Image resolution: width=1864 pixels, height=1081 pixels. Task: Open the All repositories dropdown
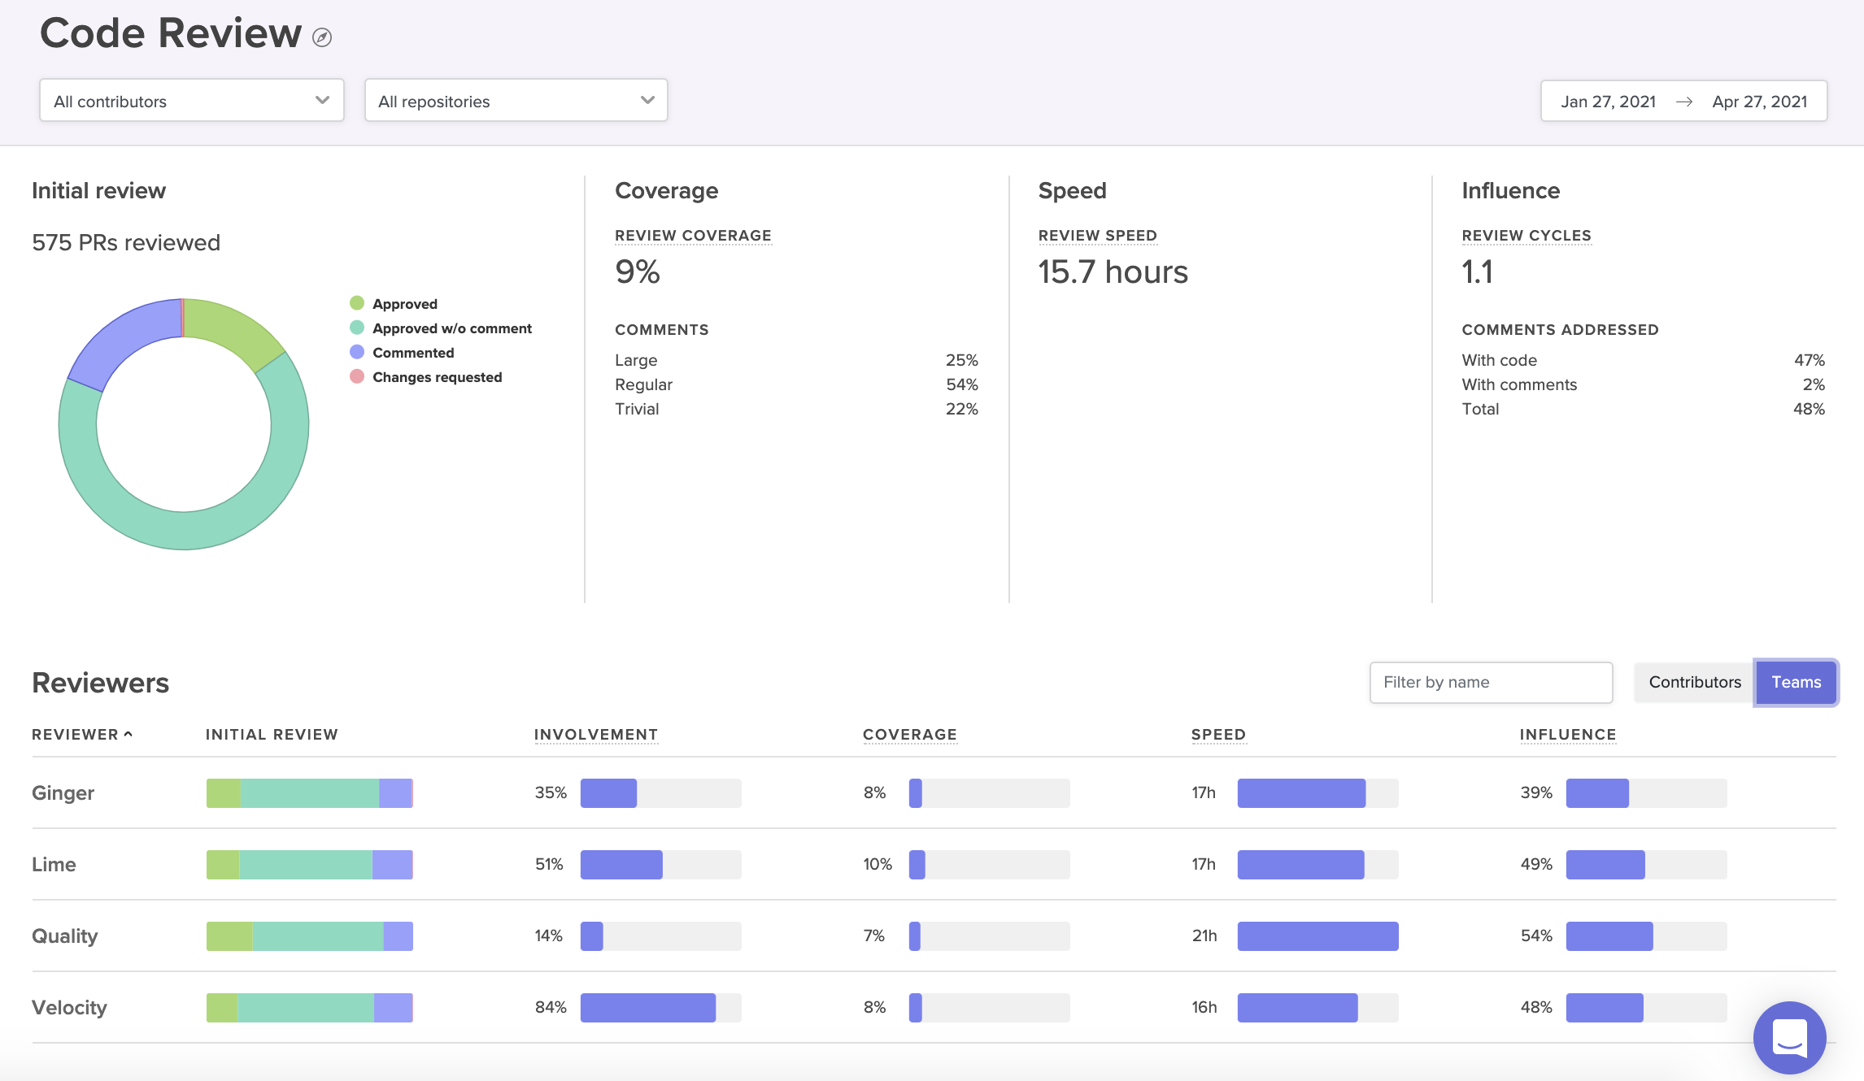click(514, 101)
